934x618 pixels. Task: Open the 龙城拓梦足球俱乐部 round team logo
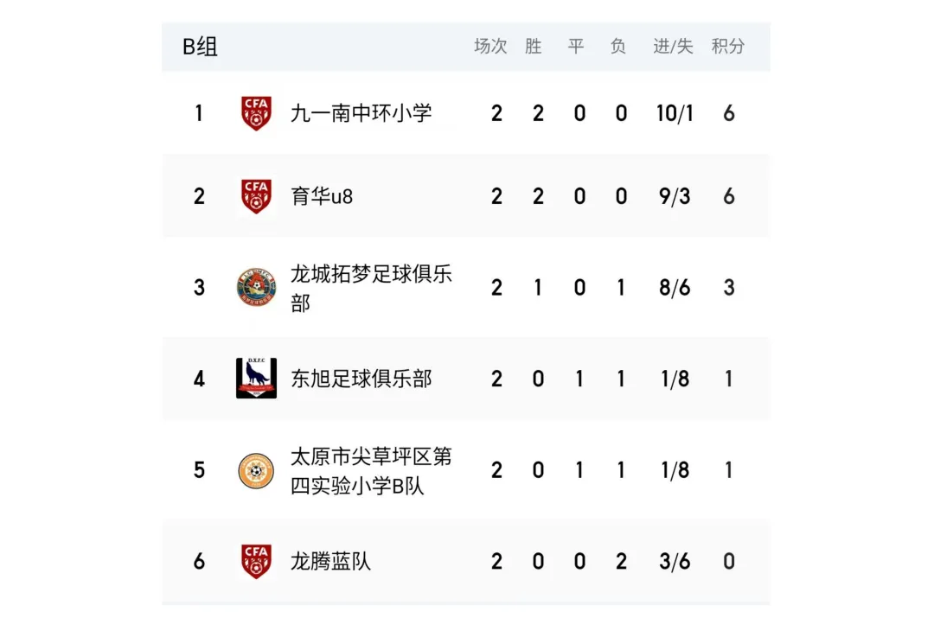tap(256, 287)
